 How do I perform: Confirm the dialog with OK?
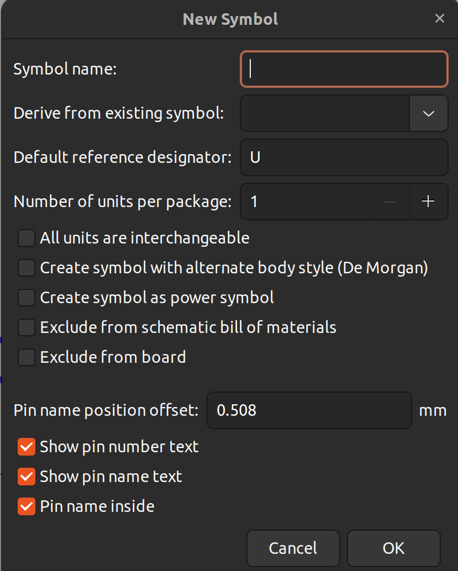click(x=393, y=548)
